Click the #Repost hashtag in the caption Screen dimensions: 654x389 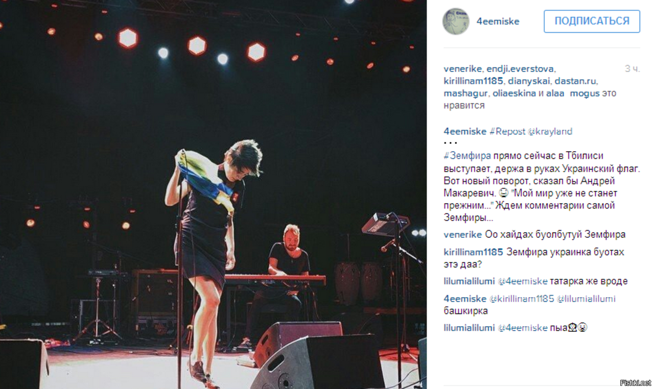click(x=507, y=131)
